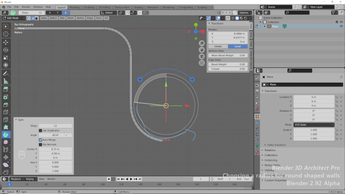Select the Poly Build tool
Screen dimensions: 345x194
tap(6, 127)
